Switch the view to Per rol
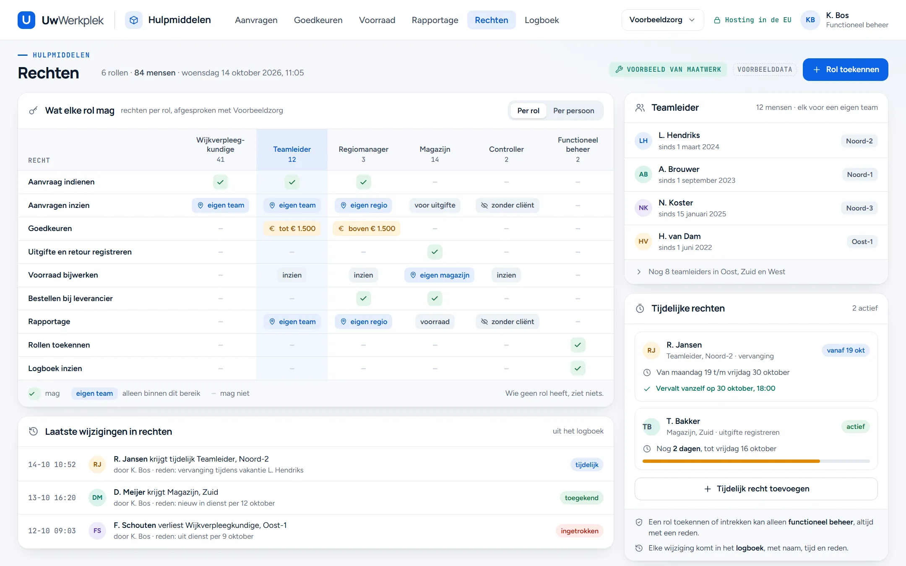 [528, 111]
